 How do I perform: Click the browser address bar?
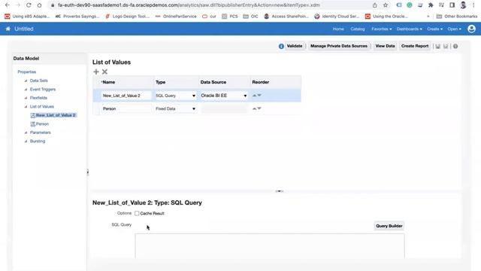(212, 5)
